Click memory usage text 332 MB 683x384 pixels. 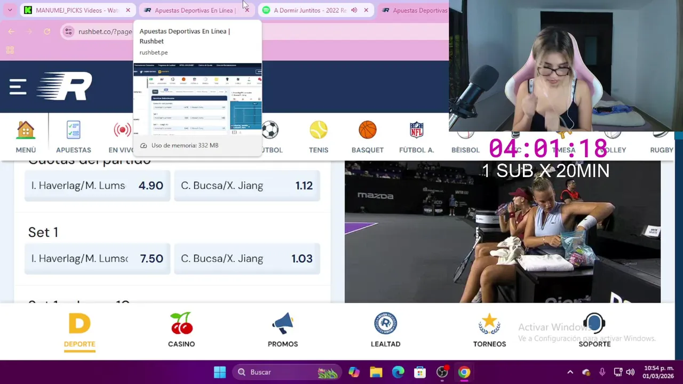[185, 145]
